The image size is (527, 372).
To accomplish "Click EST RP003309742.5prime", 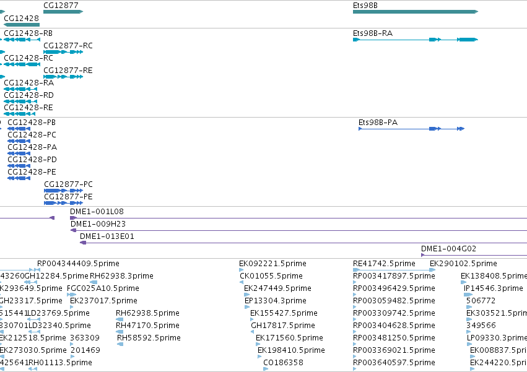I will click(x=394, y=313).
